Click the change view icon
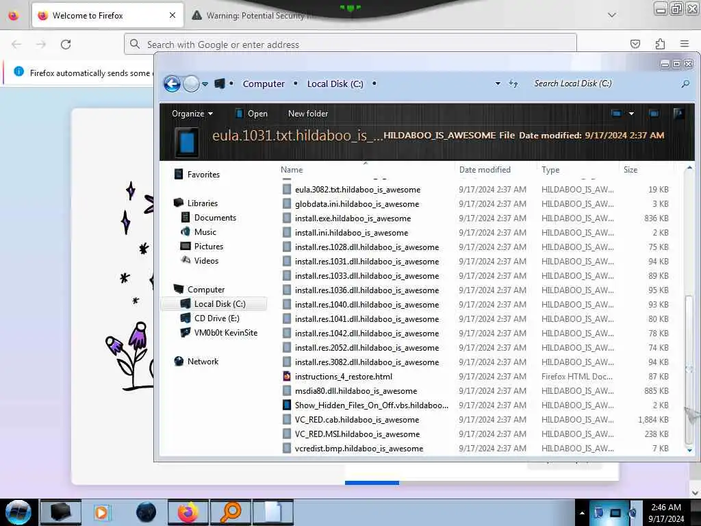The height and width of the screenshot is (526, 701). (617, 114)
